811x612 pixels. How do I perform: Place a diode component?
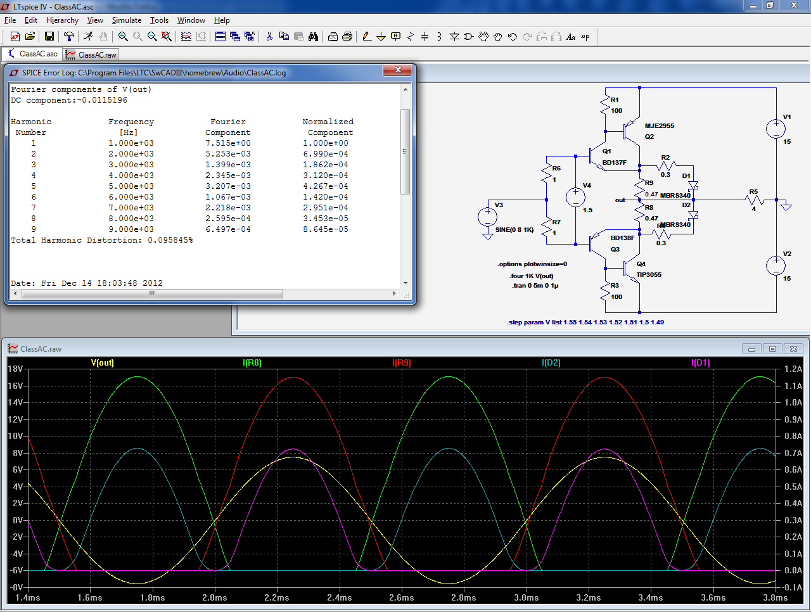[x=454, y=37]
